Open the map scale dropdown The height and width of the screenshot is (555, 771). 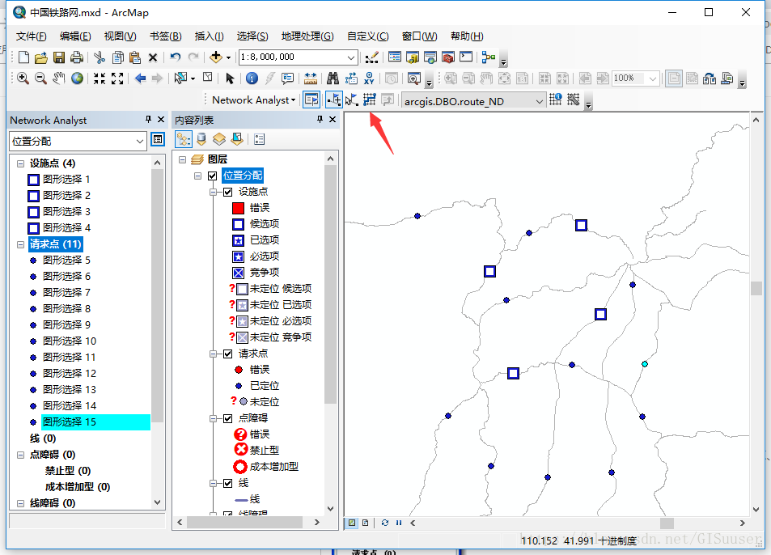[x=351, y=57]
